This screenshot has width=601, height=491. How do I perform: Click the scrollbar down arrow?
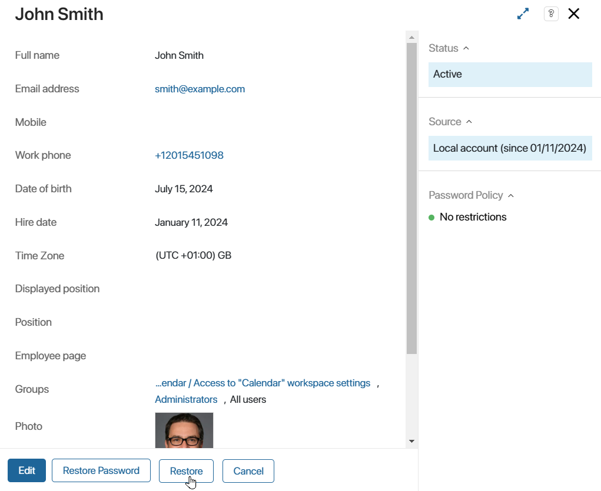point(411,441)
